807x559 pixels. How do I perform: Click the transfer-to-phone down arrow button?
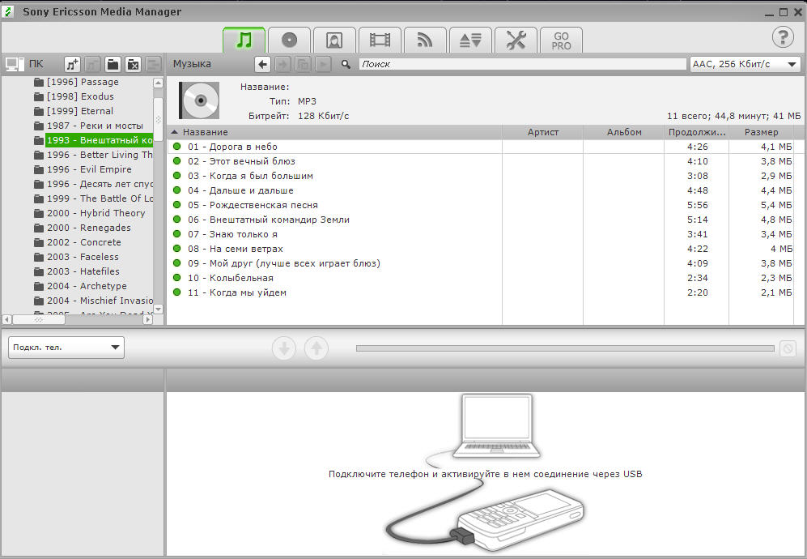(283, 348)
